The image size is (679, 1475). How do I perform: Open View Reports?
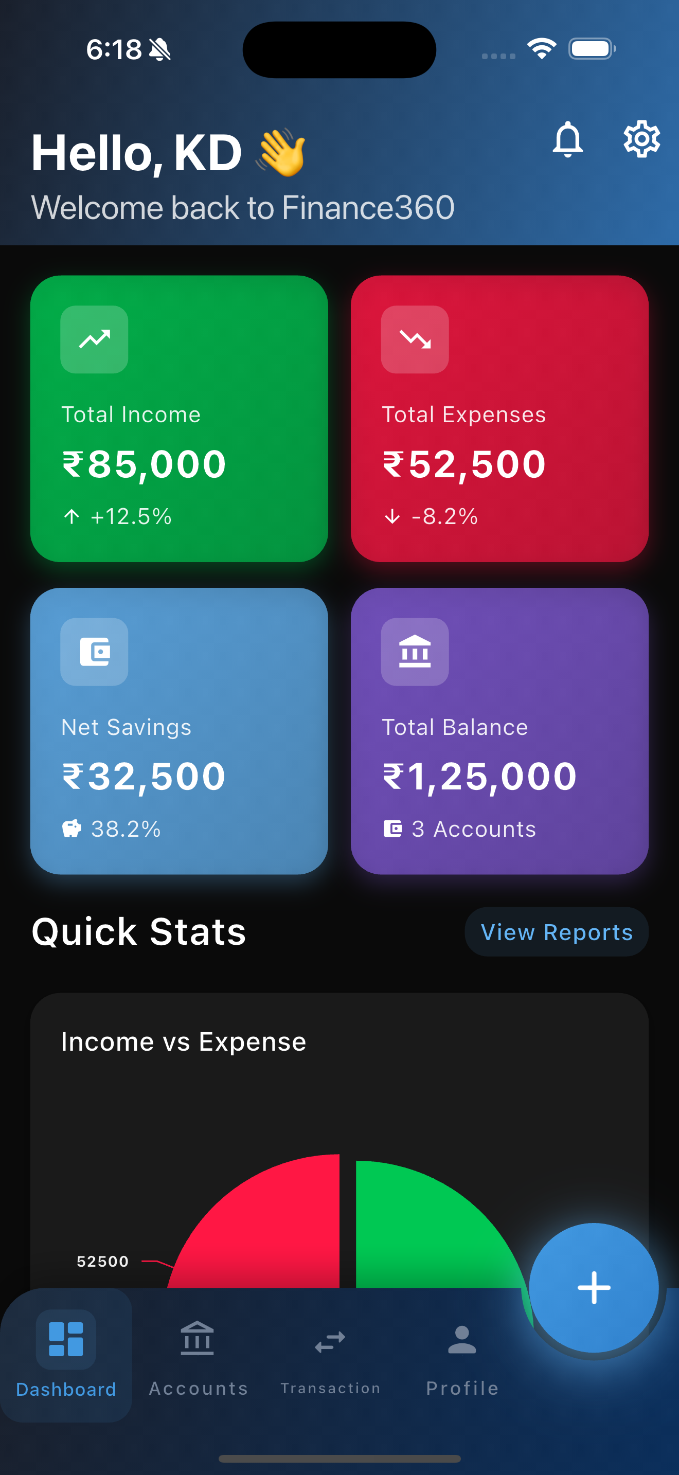[557, 931]
